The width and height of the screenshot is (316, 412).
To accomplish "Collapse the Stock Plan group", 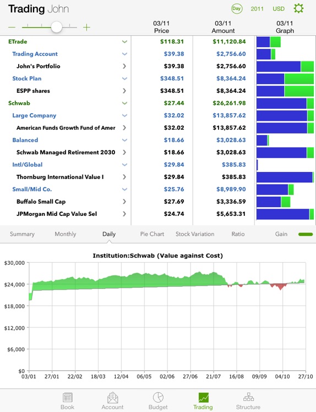I will 124,79.
